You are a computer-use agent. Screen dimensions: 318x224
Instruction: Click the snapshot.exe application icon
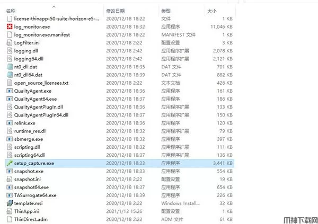pos(10,171)
